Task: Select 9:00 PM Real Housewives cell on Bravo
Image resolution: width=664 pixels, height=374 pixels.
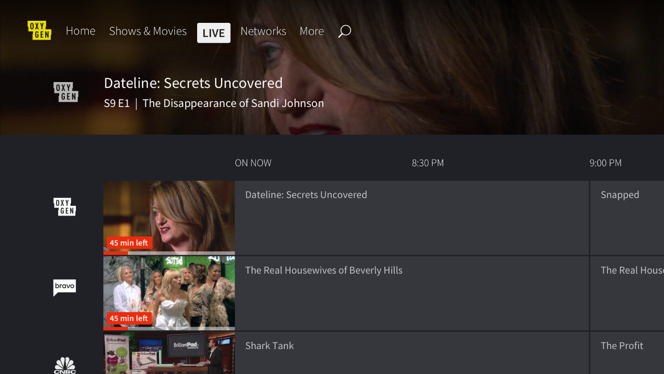Action: (x=627, y=293)
